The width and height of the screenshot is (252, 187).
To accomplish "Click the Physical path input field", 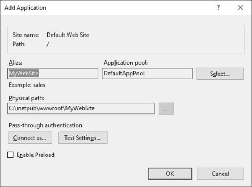I will pyautogui.click(x=81, y=108).
